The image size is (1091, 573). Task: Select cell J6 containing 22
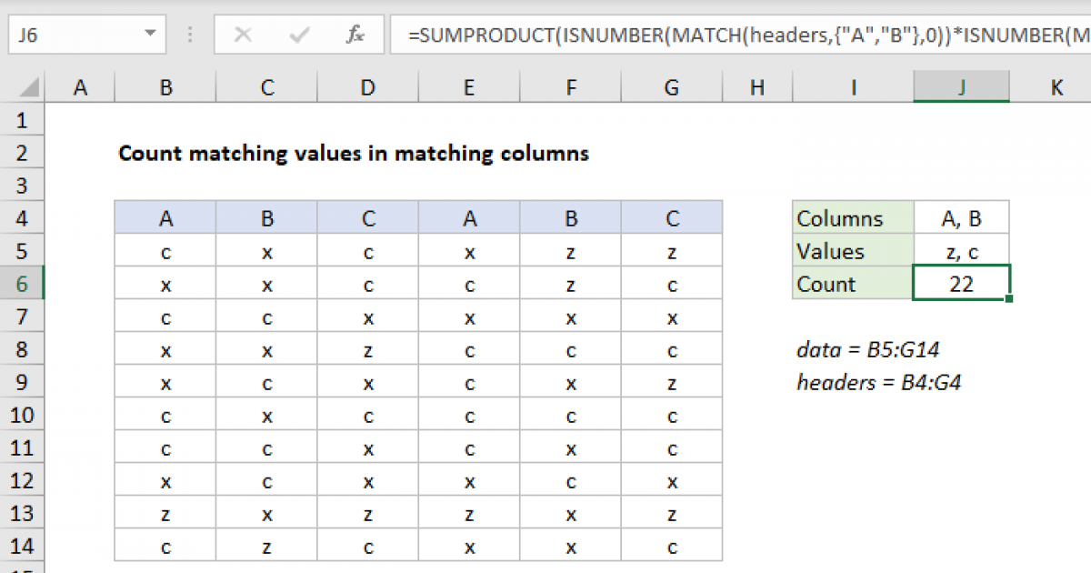point(961,284)
